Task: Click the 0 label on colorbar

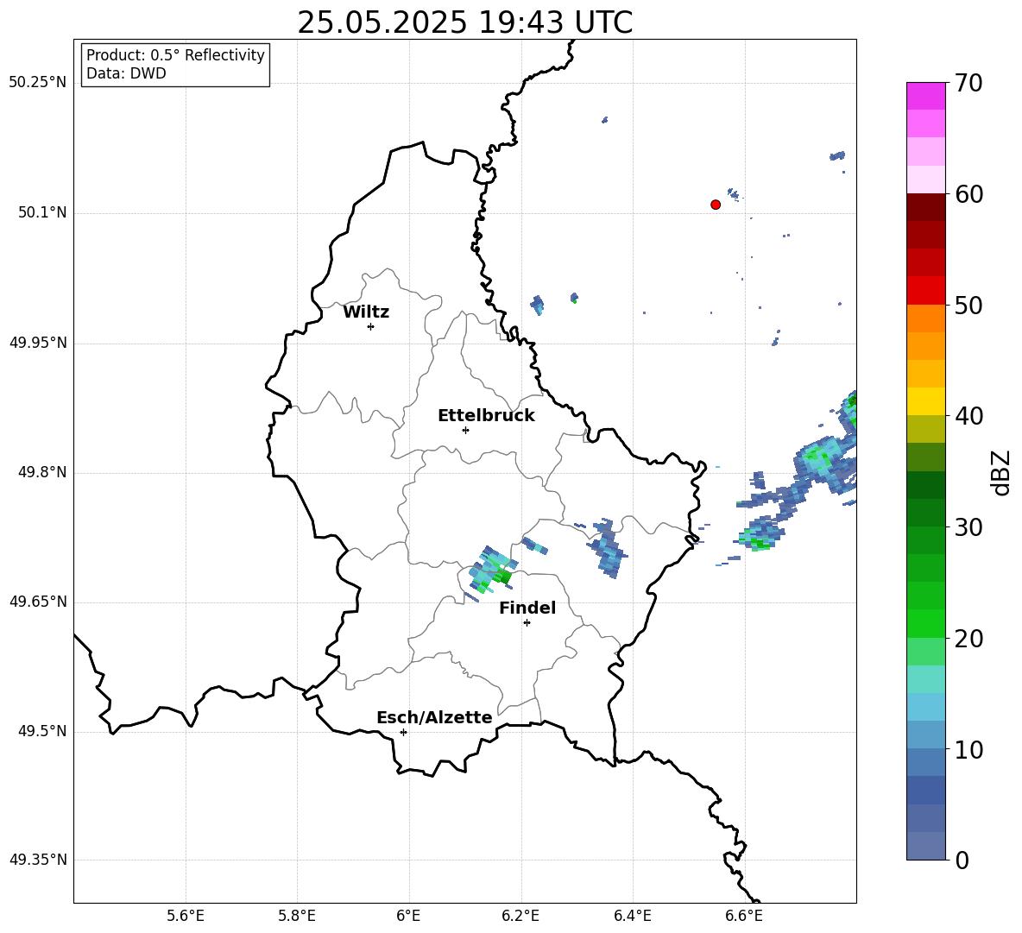Action: [962, 860]
